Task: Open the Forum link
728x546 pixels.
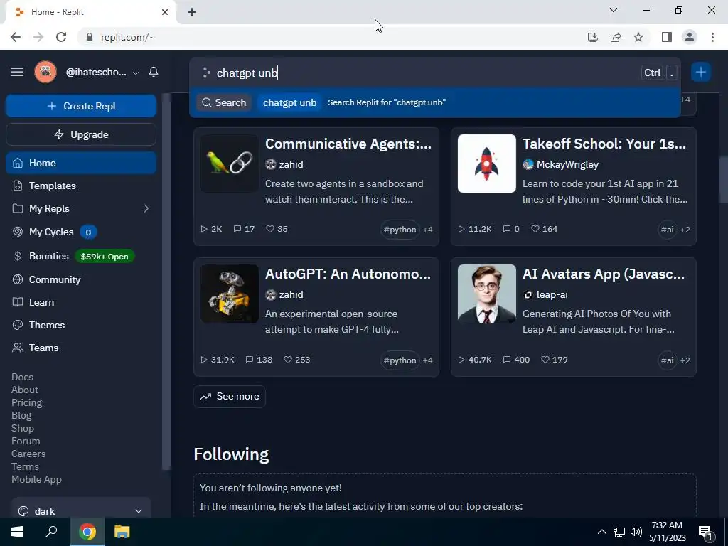Action: pyautogui.click(x=26, y=441)
